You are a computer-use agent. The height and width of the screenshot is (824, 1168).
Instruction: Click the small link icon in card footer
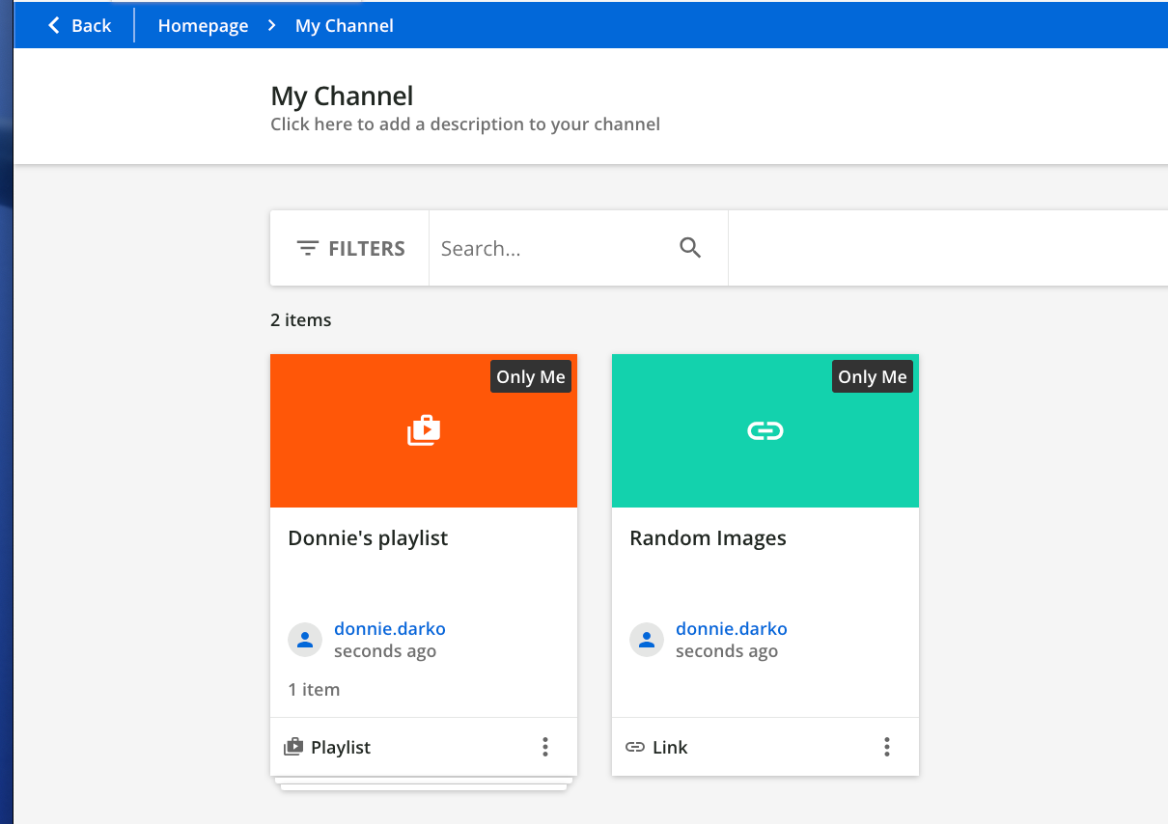(635, 747)
